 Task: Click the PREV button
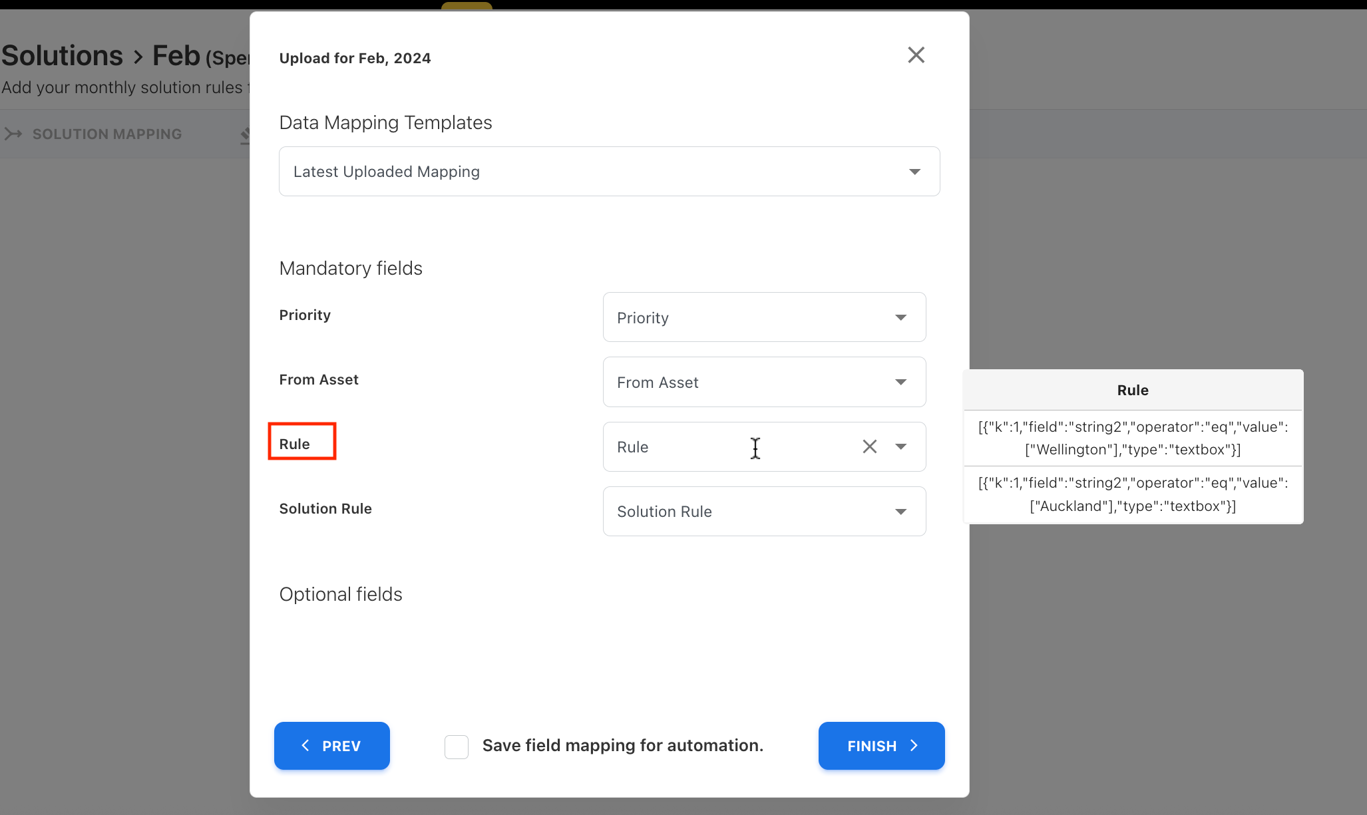point(331,746)
